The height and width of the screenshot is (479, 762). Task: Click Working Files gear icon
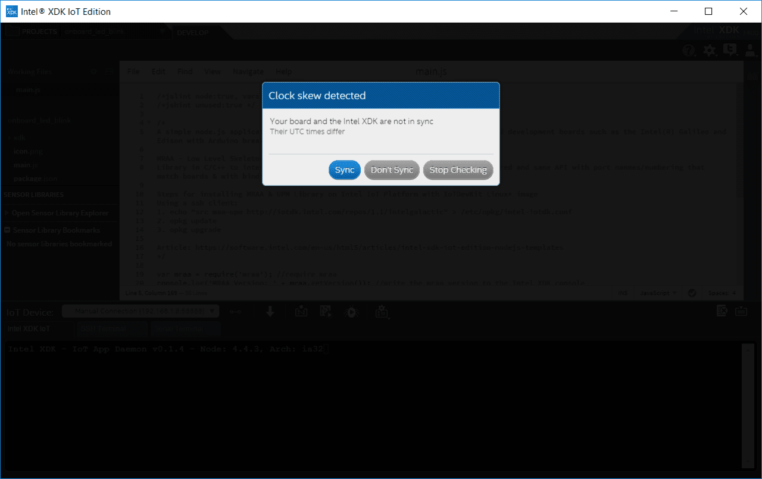point(93,71)
